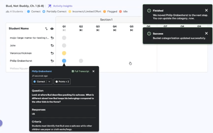Select Philip Grabenhorst's gray Q2 status dot
Image resolution: width=213 pixels, height=133 pixels.
(x=81, y=61)
